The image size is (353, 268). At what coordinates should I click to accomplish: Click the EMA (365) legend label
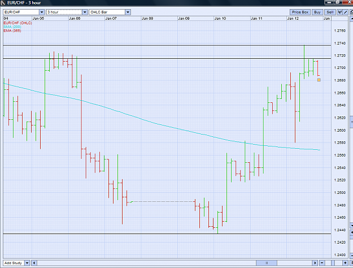coord(12,31)
